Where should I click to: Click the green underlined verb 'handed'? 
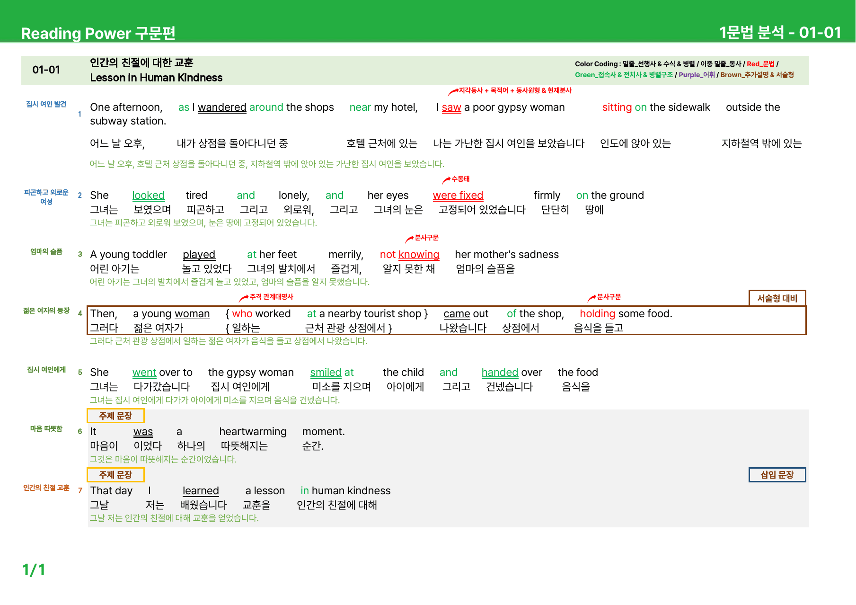click(500, 373)
